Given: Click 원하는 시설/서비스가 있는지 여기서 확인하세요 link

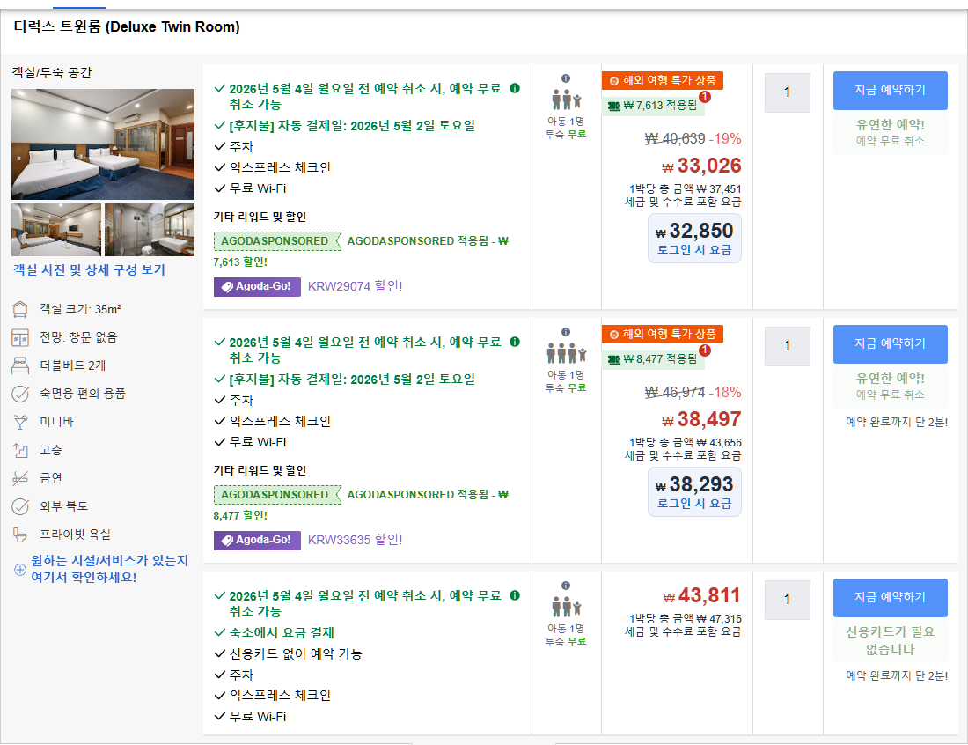Looking at the screenshot, I should (109, 569).
